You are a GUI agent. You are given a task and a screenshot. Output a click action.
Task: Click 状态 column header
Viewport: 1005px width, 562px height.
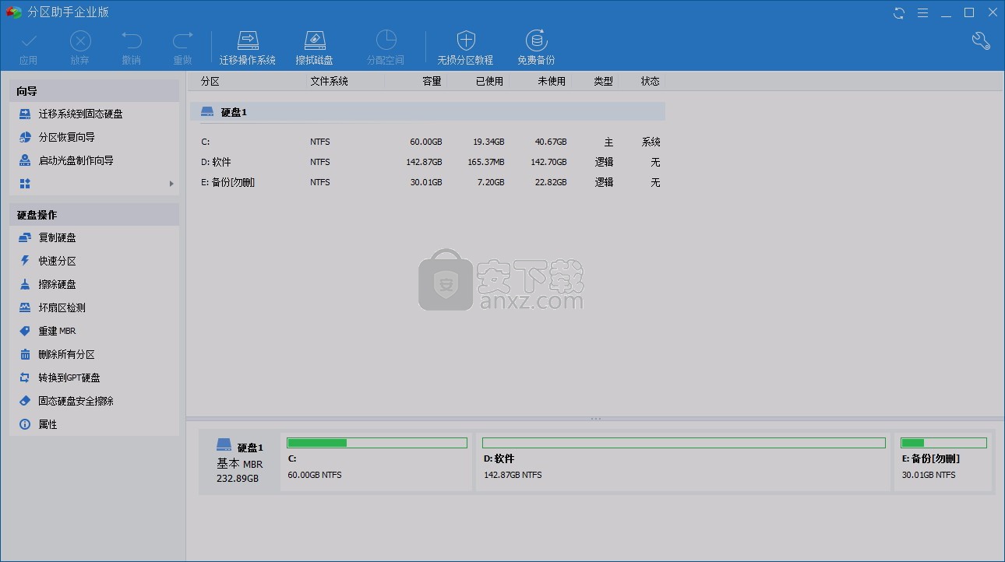click(650, 81)
